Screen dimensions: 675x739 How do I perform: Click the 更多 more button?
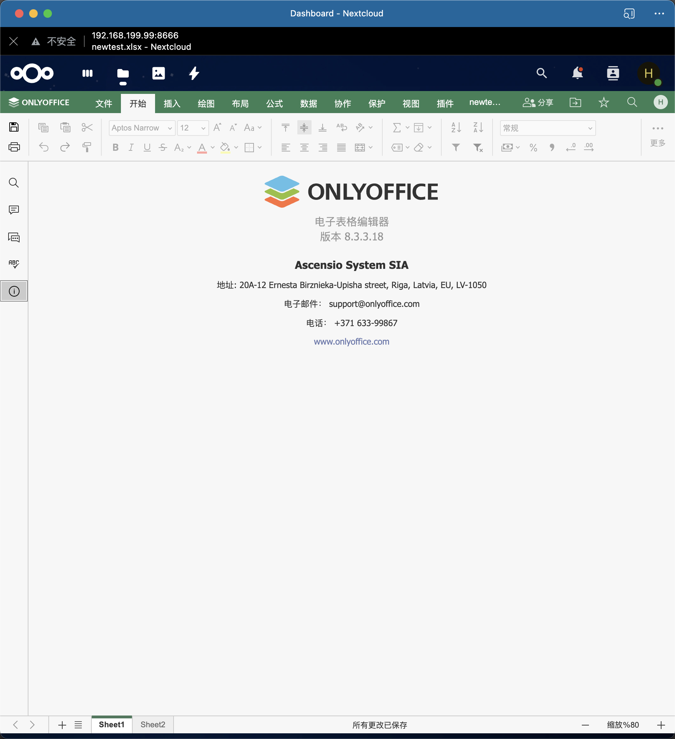pyautogui.click(x=658, y=136)
